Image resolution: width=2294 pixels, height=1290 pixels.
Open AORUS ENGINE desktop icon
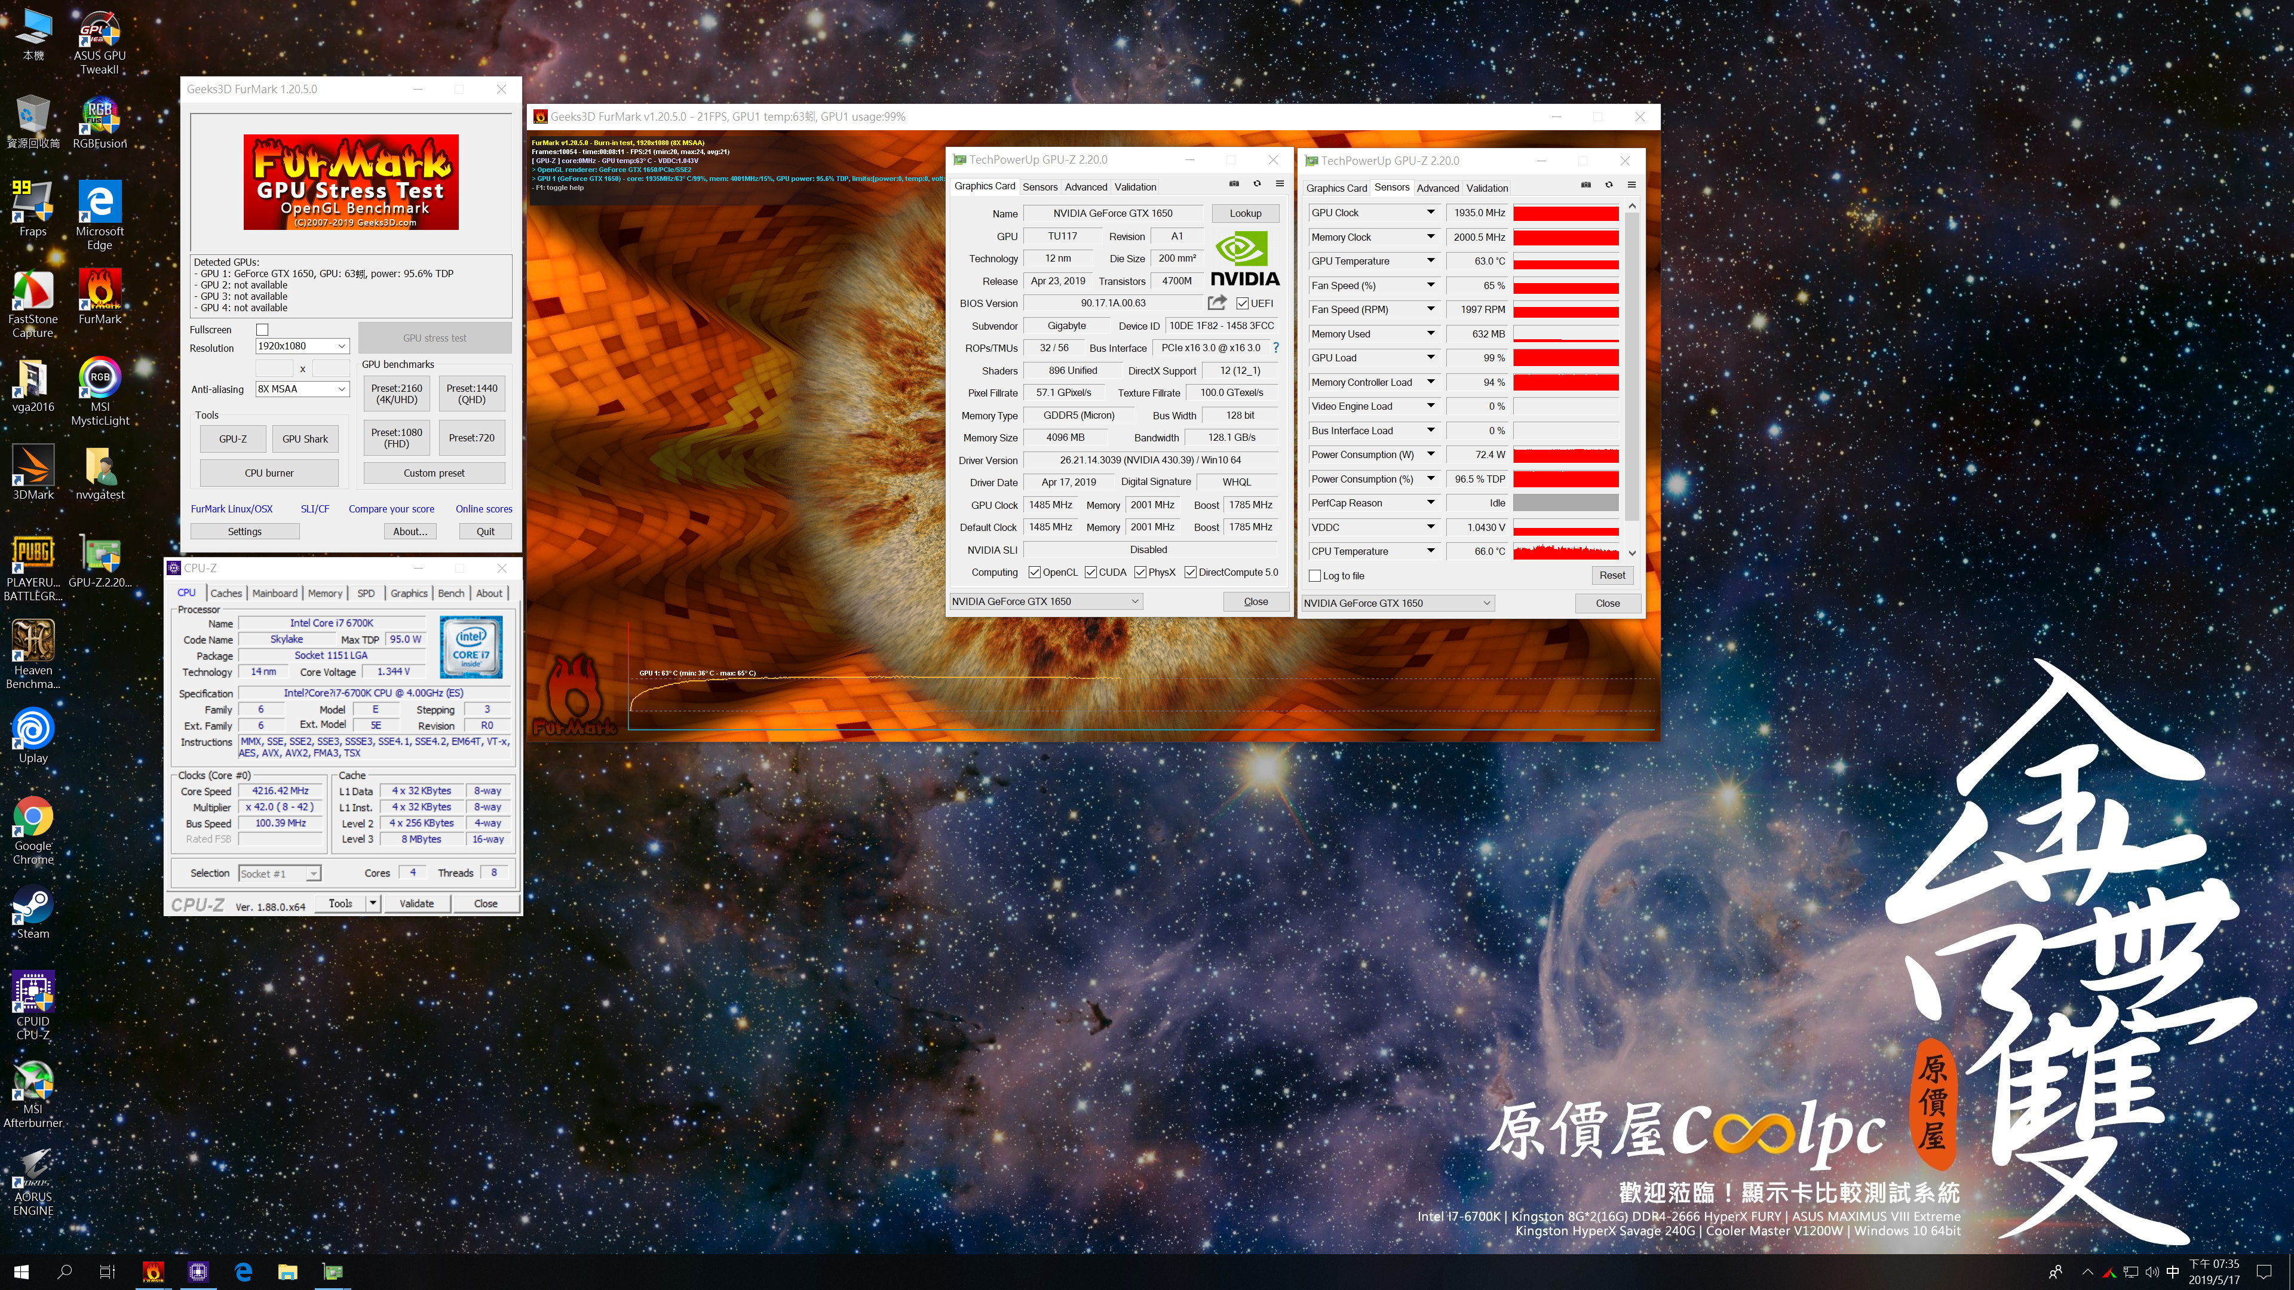point(33,1181)
